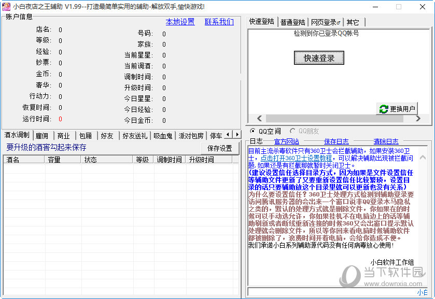The width and height of the screenshot is (435, 299).
Task: Click the 我们承诺小白系列辅助 text line
Action: 321,245
